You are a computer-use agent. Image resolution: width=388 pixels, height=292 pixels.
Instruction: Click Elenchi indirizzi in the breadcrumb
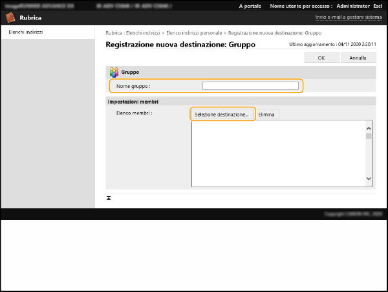tap(143, 32)
